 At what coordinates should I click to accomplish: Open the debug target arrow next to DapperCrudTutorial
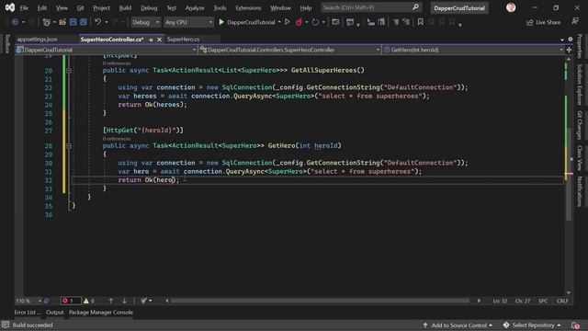click(279, 22)
